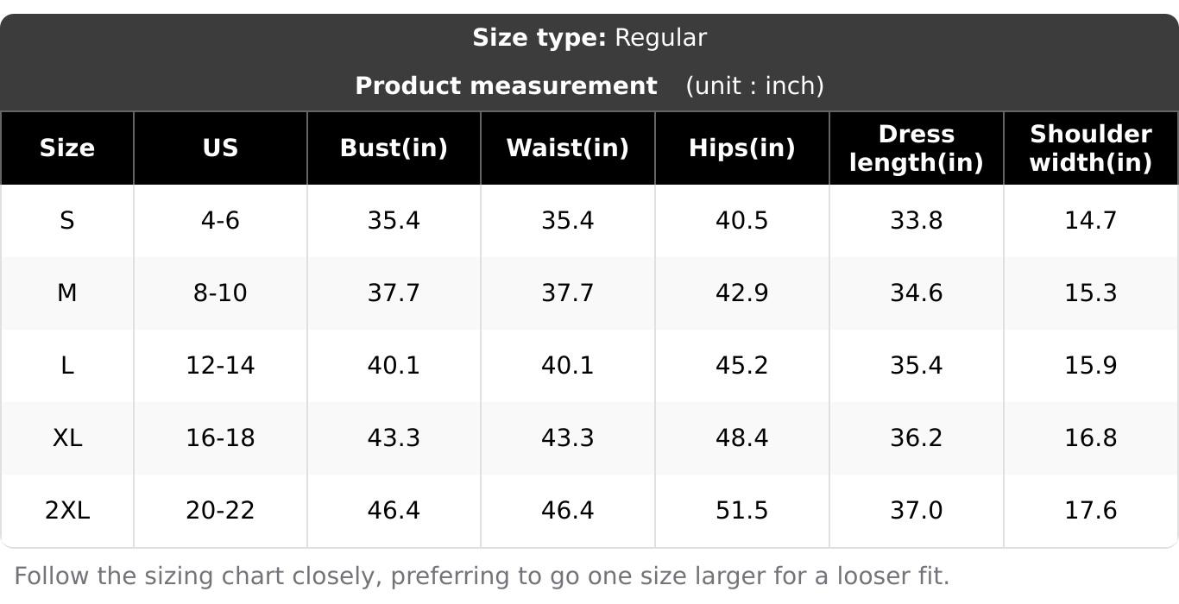Select the Dress length(in) column header
Viewport: 1179px width, 604px height.
[916, 148]
